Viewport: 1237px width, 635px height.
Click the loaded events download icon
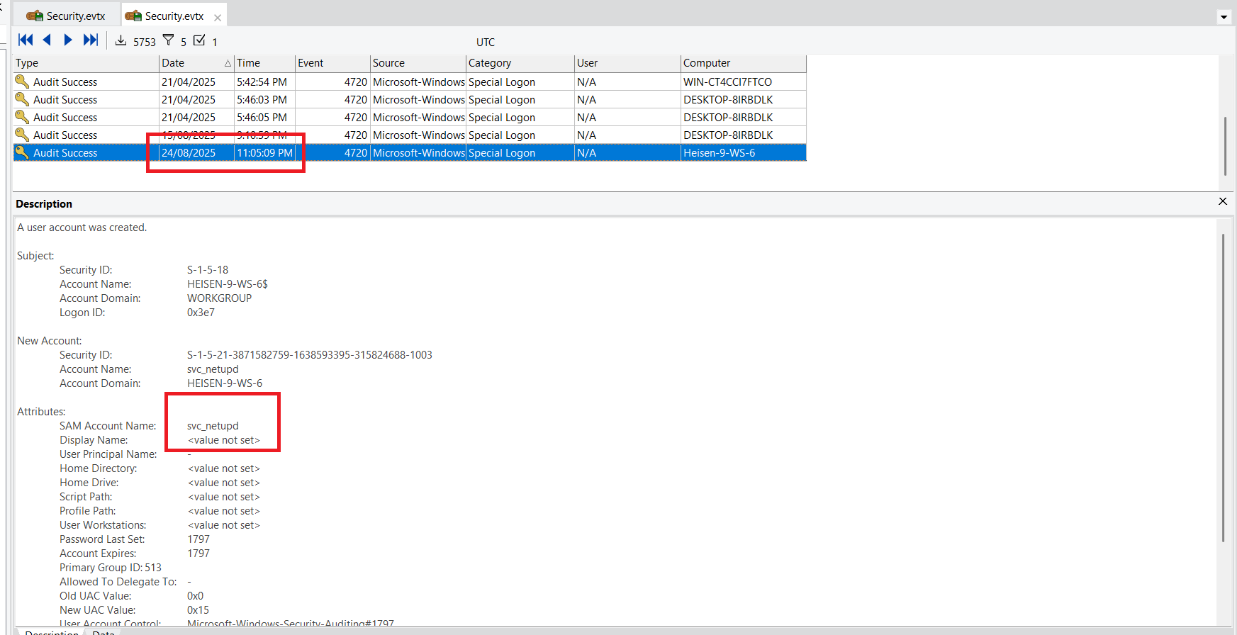(x=121, y=40)
